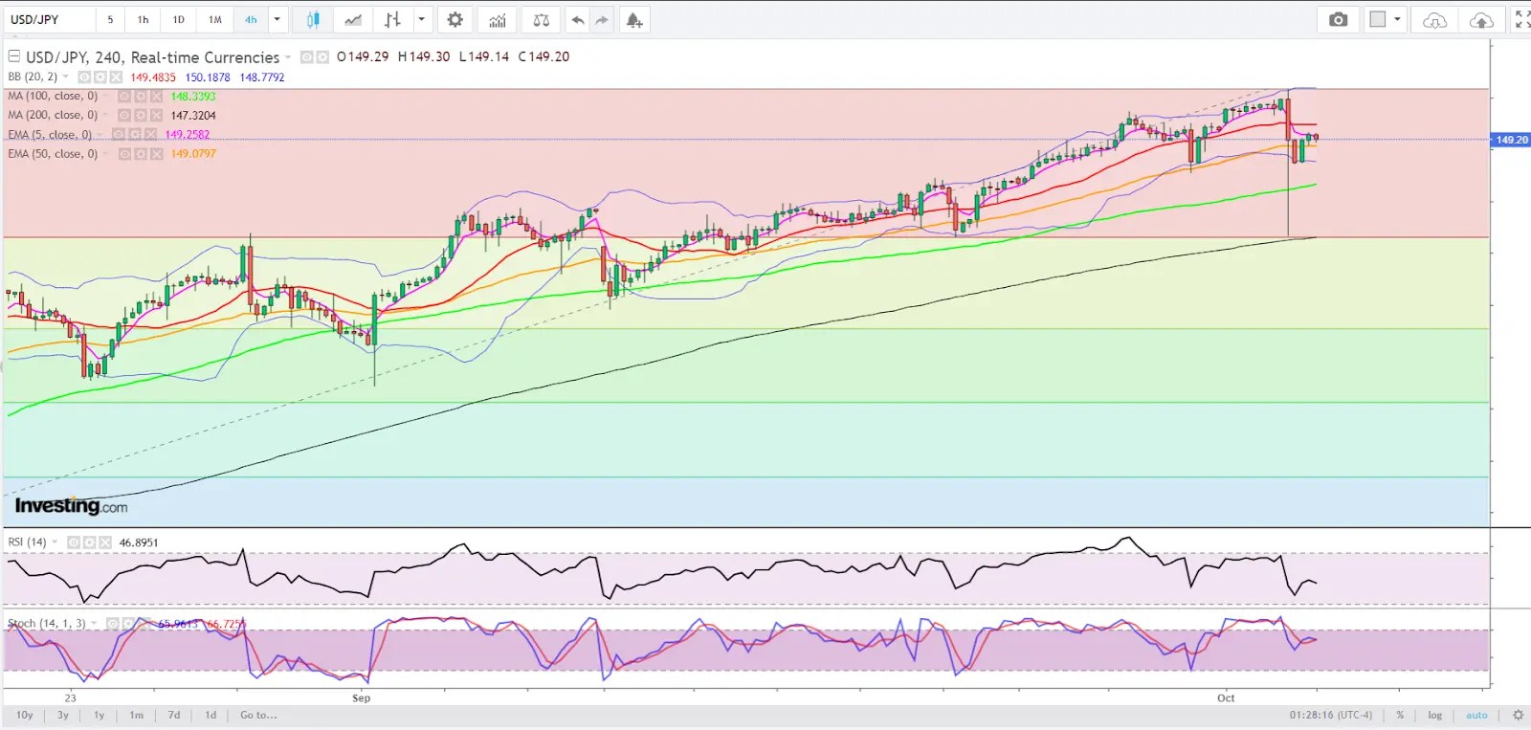Select the 5 minute interval

tap(110, 20)
